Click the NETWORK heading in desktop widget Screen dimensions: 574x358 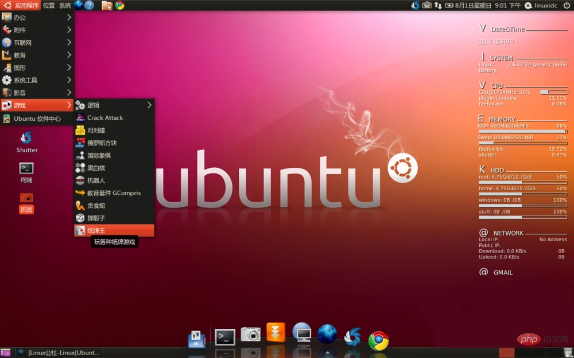pos(509,233)
